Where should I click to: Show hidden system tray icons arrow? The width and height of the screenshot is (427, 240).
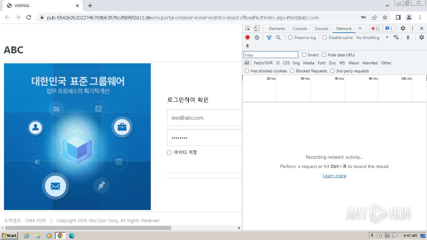pos(372,236)
